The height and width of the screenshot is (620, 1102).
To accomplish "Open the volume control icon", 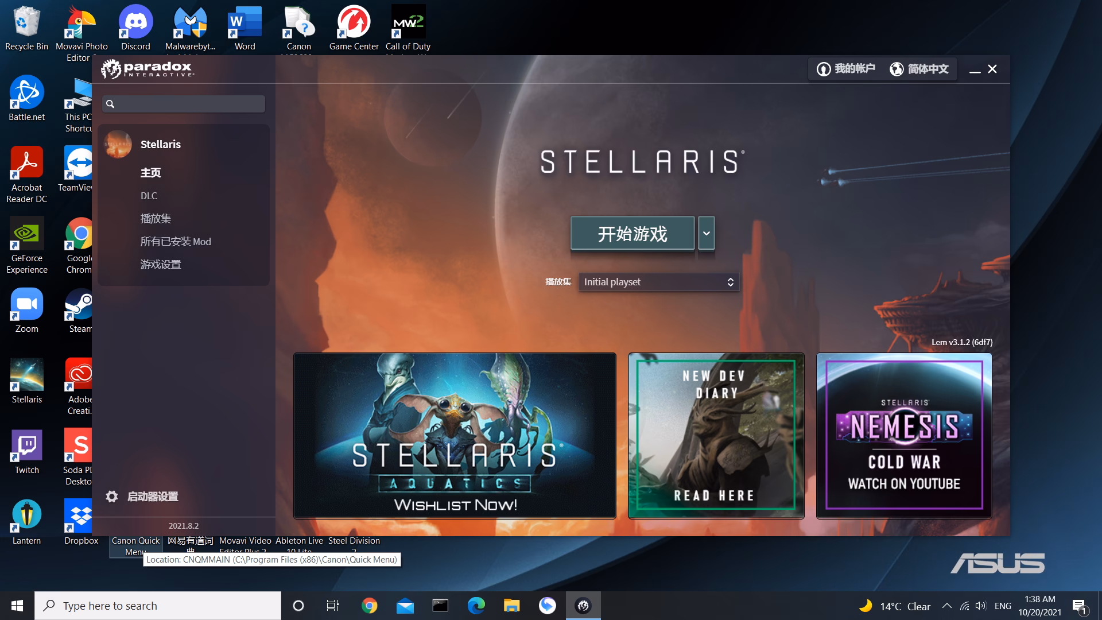I will pyautogui.click(x=981, y=606).
